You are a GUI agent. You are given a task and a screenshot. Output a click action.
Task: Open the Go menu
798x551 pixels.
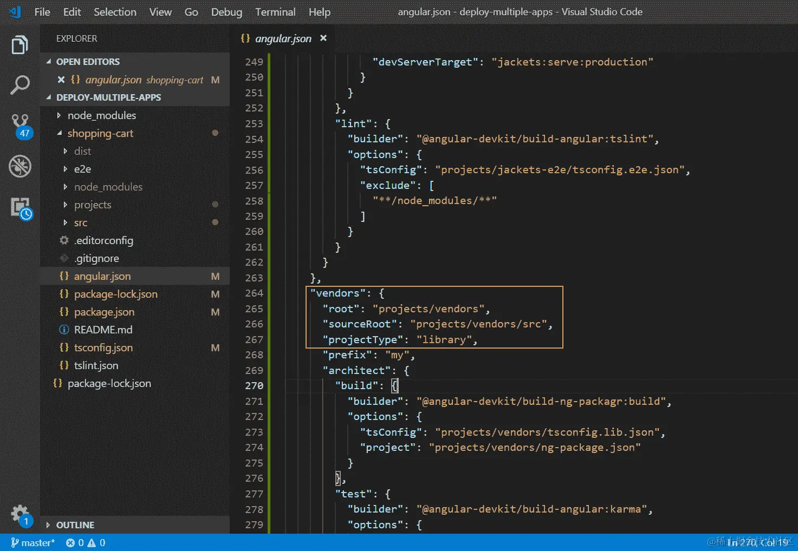[191, 12]
